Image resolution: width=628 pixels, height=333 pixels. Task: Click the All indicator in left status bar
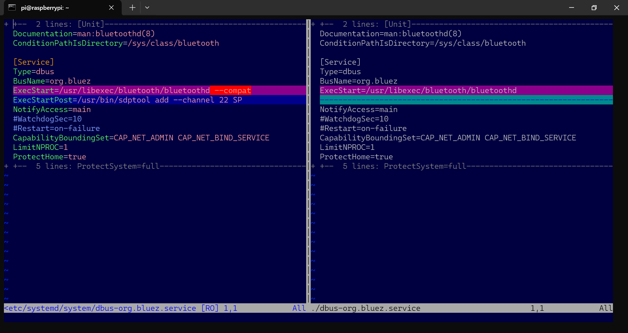[299, 308]
